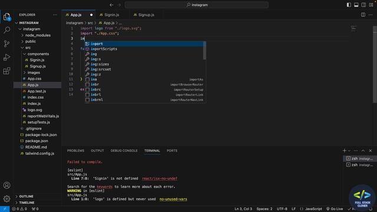This screenshot has width=377, height=212.
Task: Open Explorer views and more actions
Action: (55, 15)
